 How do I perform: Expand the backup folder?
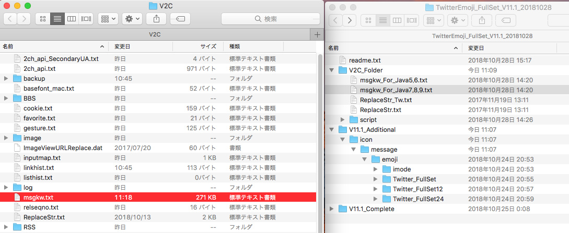6,79
